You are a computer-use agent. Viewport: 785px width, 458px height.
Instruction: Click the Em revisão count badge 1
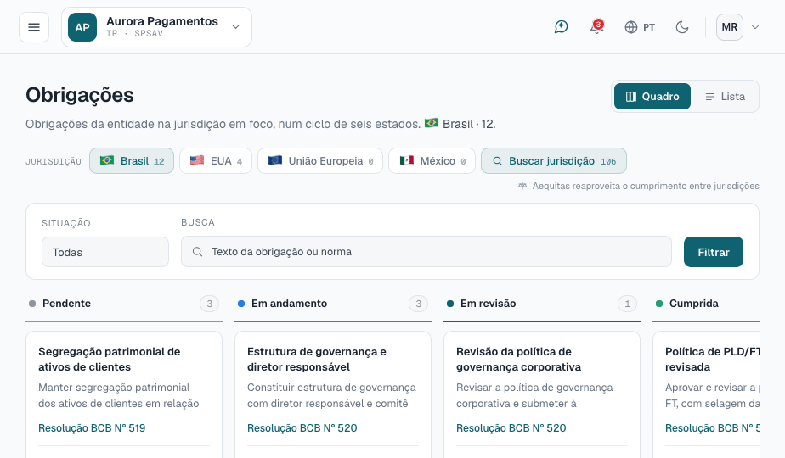pos(627,304)
